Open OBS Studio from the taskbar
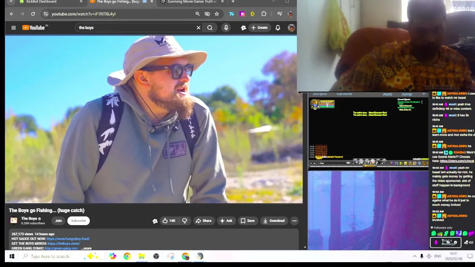This screenshot has height=267, width=475. pos(156,256)
